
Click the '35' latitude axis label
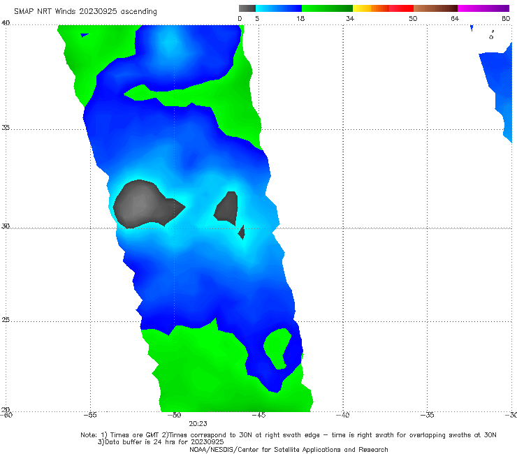pyautogui.click(x=6, y=127)
